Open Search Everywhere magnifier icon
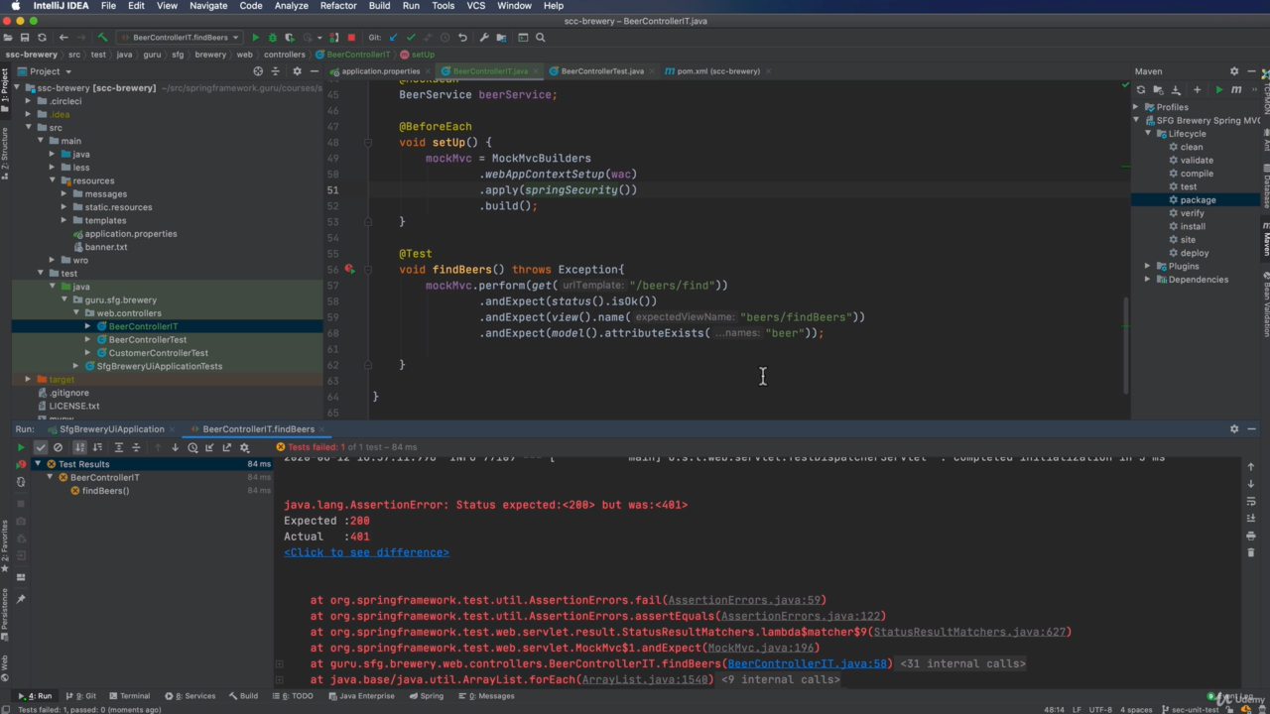The height and width of the screenshot is (714, 1270). pos(541,38)
